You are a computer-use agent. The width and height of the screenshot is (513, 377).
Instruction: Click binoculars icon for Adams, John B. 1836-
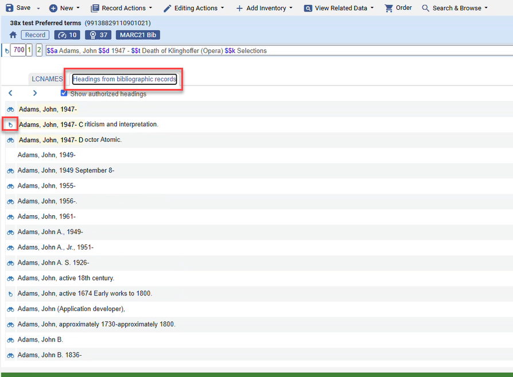click(x=10, y=355)
